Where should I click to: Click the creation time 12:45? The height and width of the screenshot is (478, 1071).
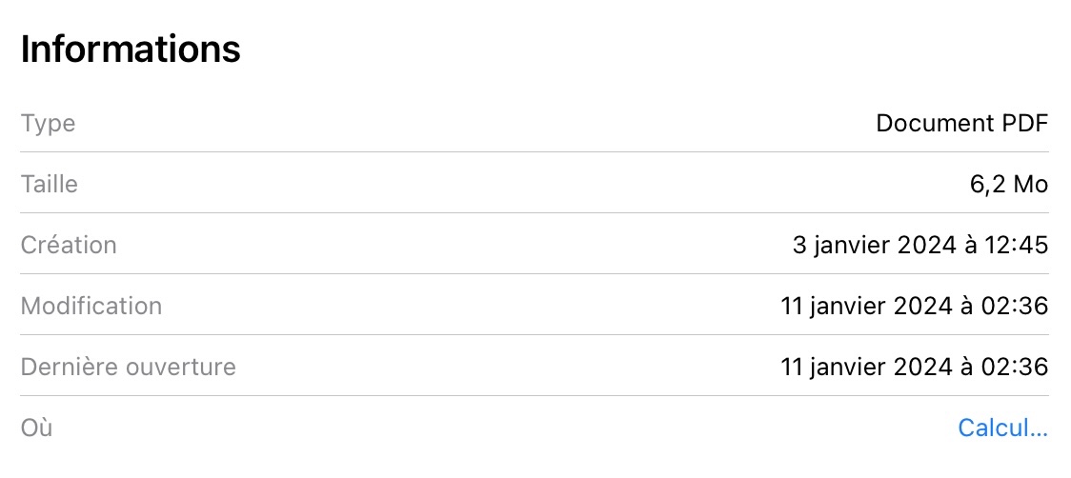click(x=1019, y=246)
